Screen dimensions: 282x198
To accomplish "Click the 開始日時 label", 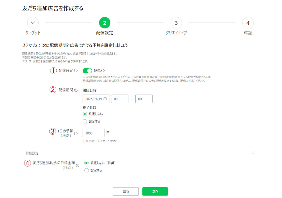I will click(89, 90).
